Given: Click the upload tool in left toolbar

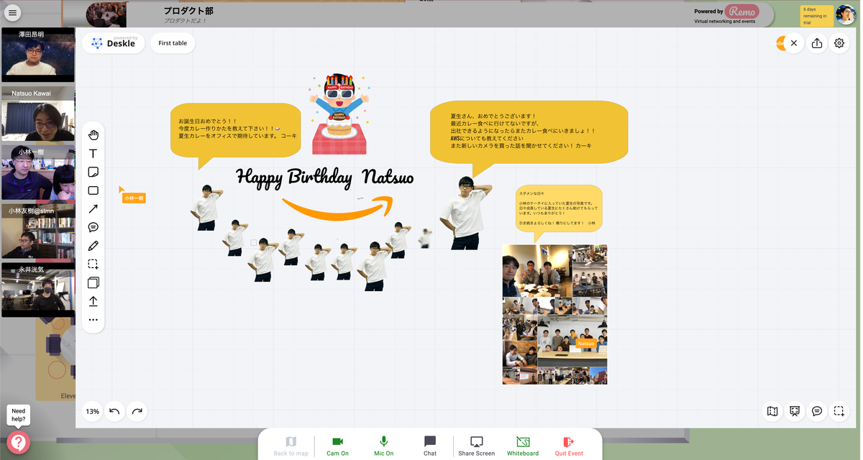Looking at the screenshot, I should (93, 301).
